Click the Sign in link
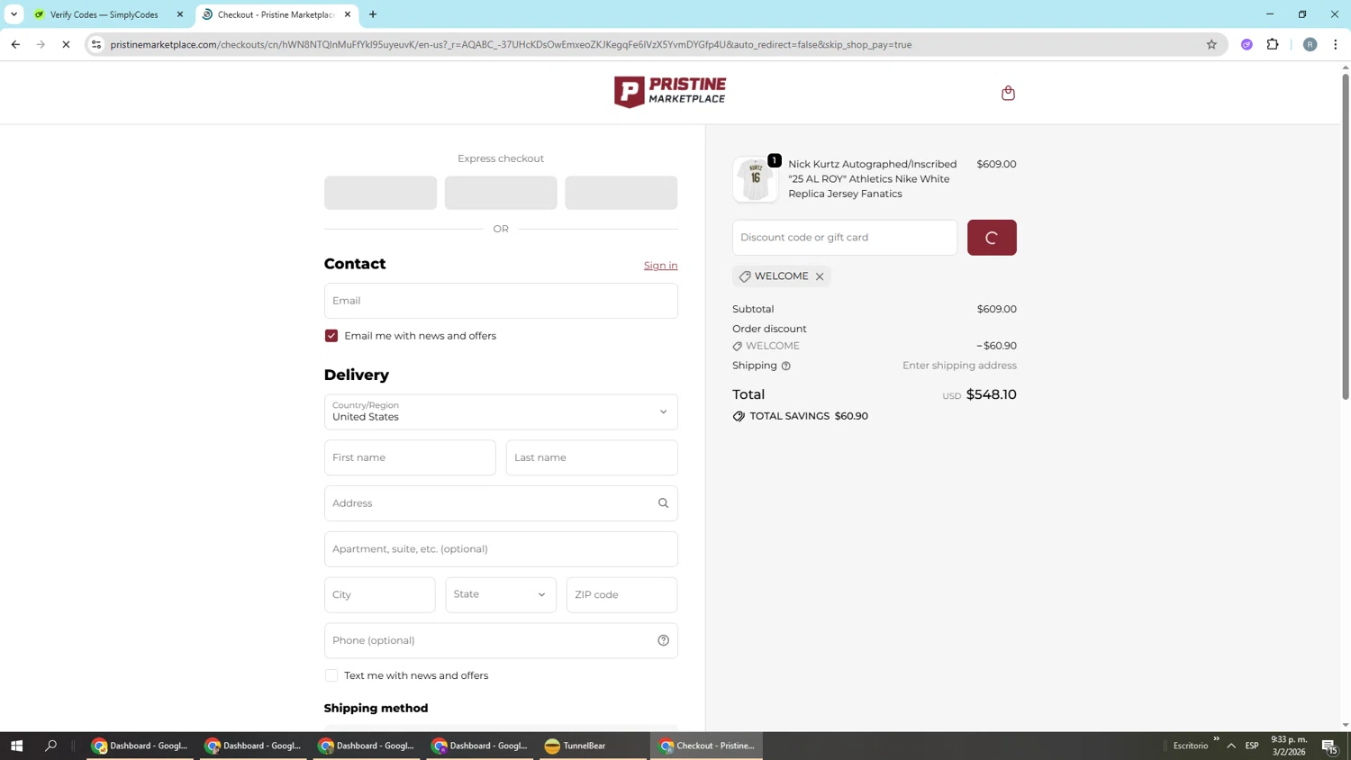Screen dimensions: 1351x760 (660, 266)
